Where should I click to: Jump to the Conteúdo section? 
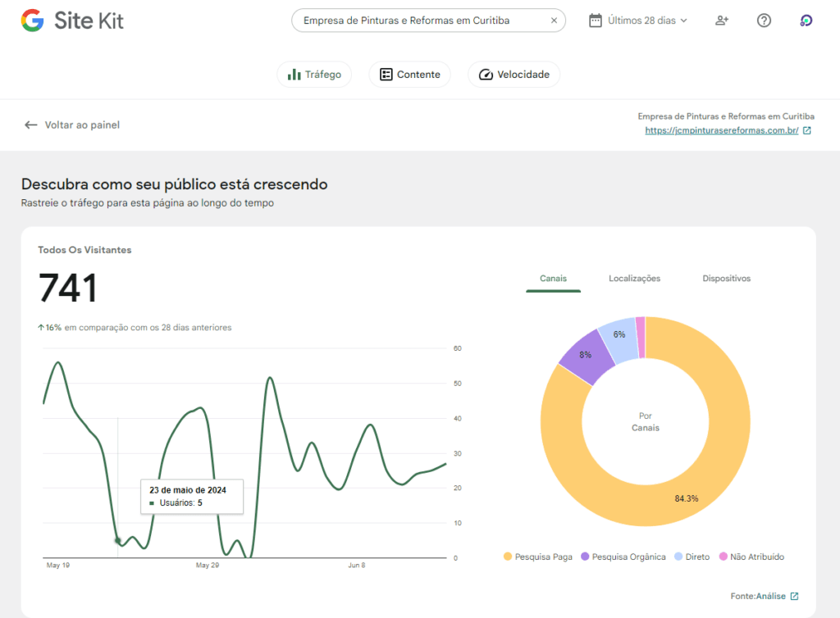409,75
